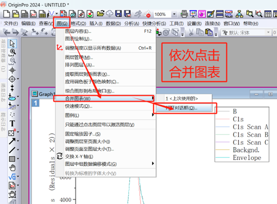This screenshot has width=277, height=204.
Task: Select the Line drawing tool
Action: (12, 150)
